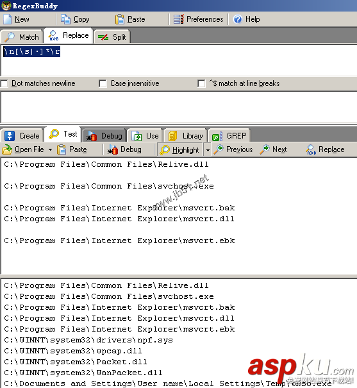Screen dimensions: 357x388
Task: Click the Next match arrow icon
Action: 265,149
